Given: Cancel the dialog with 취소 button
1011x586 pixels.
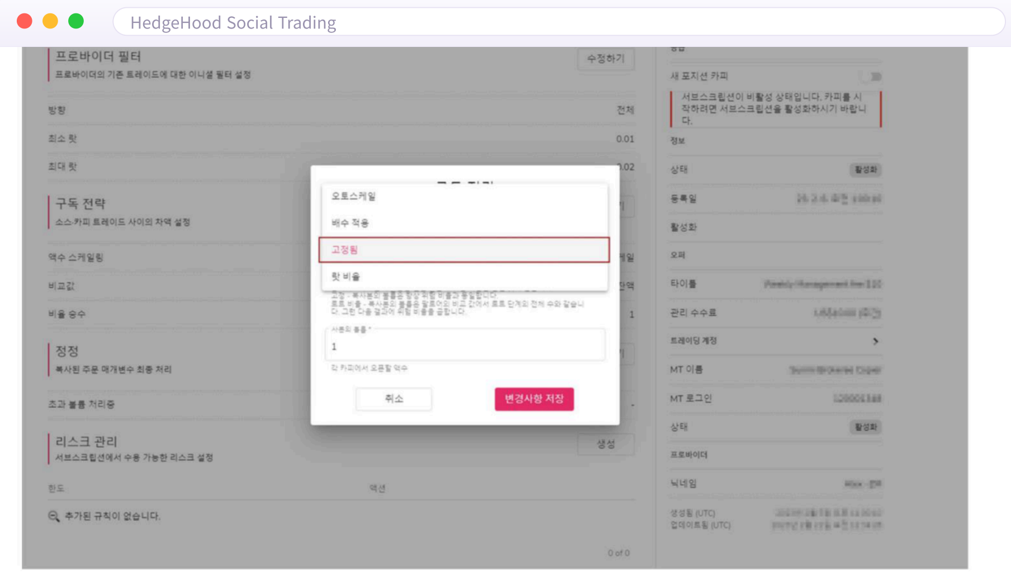Looking at the screenshot, I should pyautogui.click(x=393, y=399).
